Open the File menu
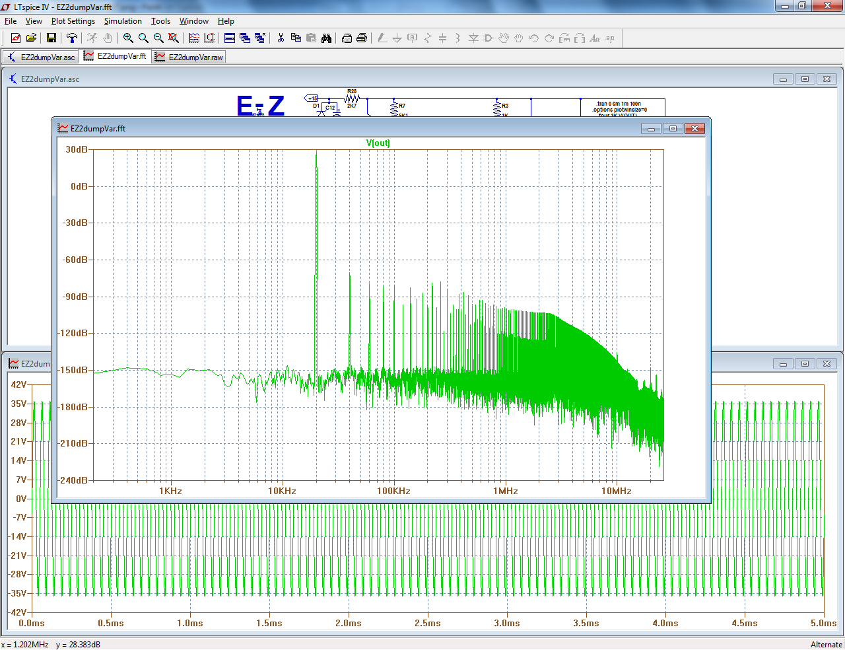 [x=11, y=21]
